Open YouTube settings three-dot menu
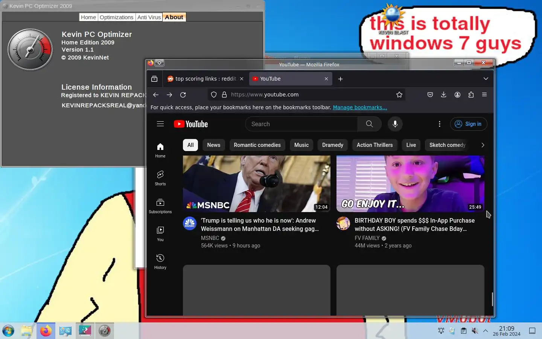Screen dimensions: 542x339 pyautogui.click(x=440, y=124)
